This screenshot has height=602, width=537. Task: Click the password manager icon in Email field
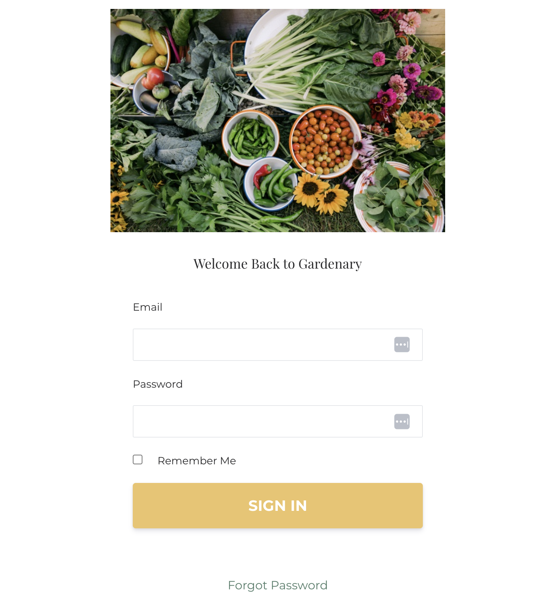click(402, 345)
